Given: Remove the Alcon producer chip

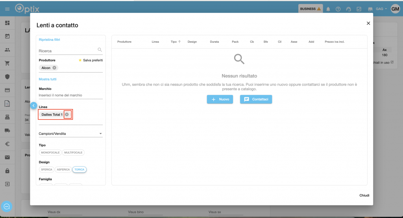Looking at the screenshot, I should (54, 68).
